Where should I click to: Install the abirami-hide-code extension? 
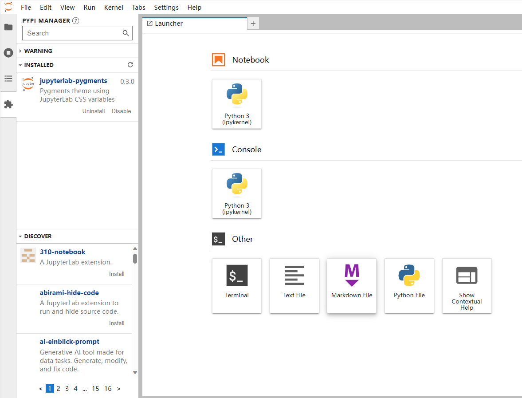point(117,323)
